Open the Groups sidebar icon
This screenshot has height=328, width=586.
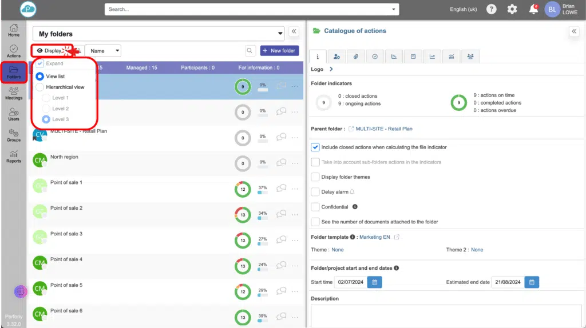click(14, 135)
